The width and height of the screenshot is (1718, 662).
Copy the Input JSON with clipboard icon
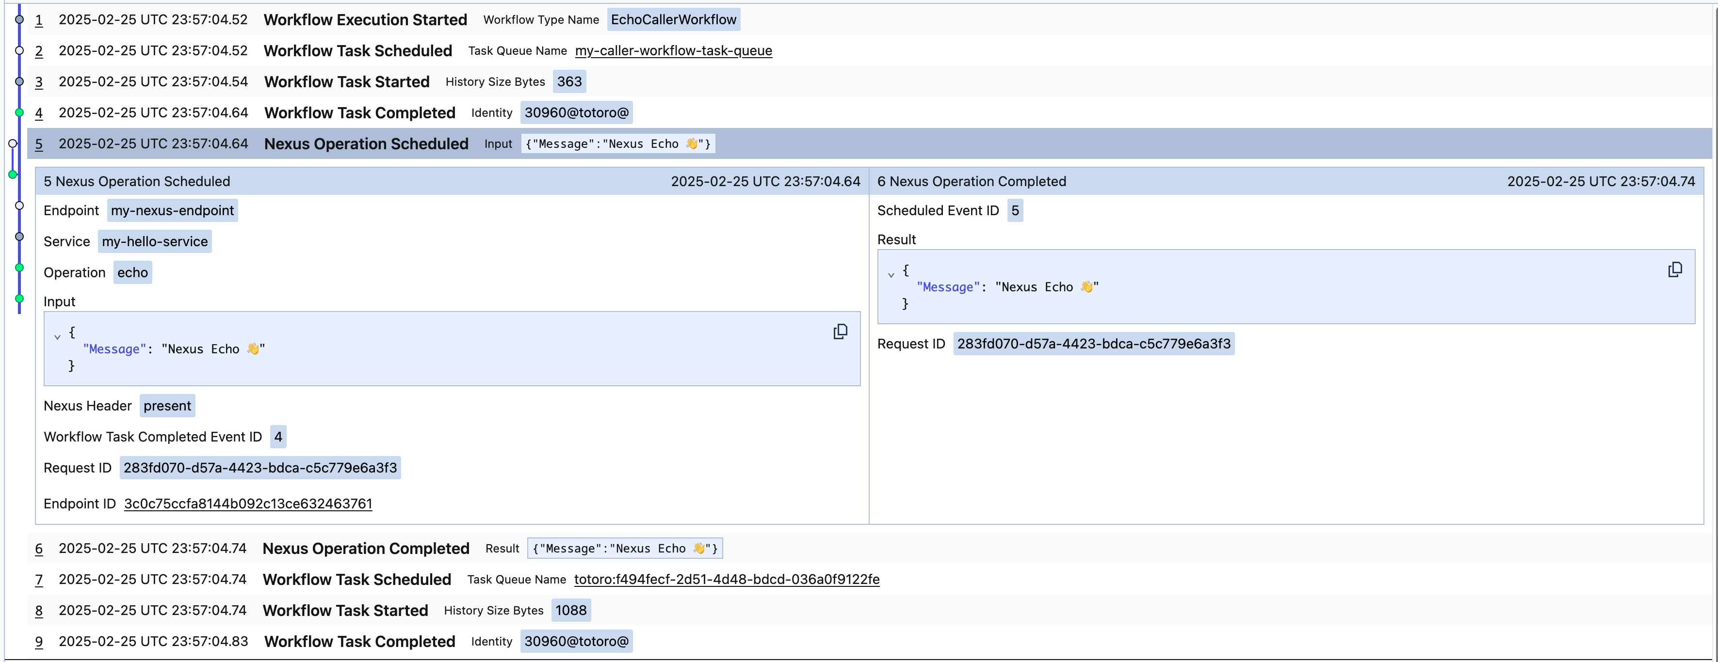coord(840,331)
